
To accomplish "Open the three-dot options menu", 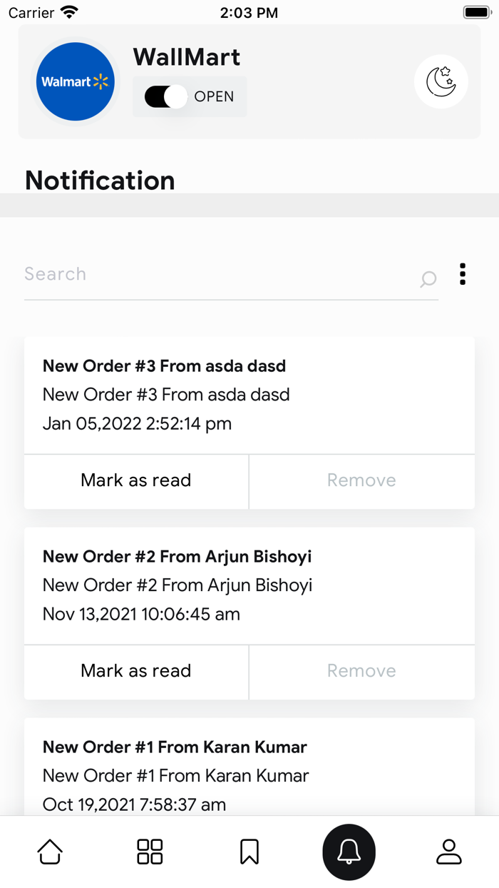I will pyautogui.click(x=463, y=274).
